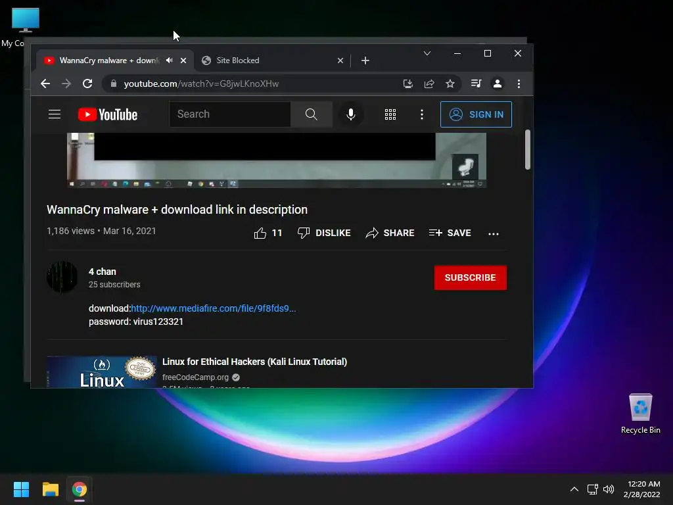Click the '25 subscribers' text
Screen dimensions: 673x505
114,284
